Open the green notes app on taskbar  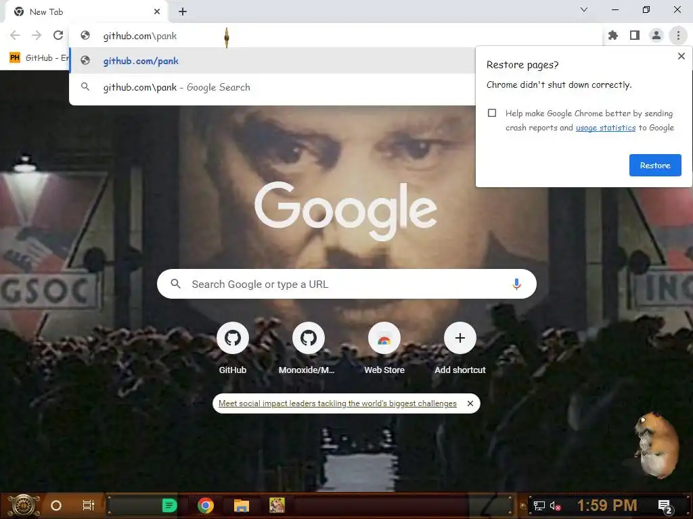(x=169, y=505)
